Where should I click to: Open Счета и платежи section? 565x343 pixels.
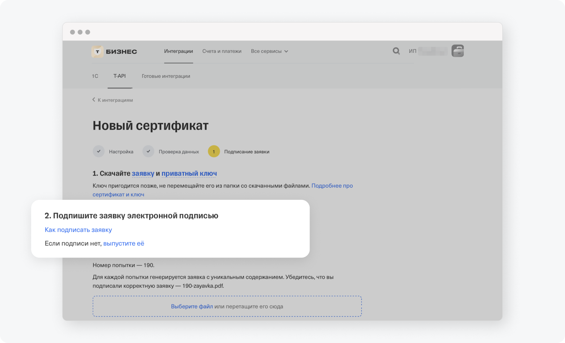(222, 51)
